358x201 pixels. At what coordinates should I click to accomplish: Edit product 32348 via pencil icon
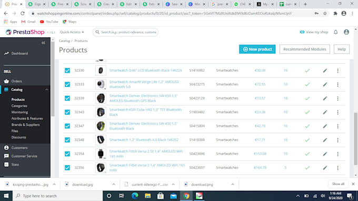tap(325, 140)
